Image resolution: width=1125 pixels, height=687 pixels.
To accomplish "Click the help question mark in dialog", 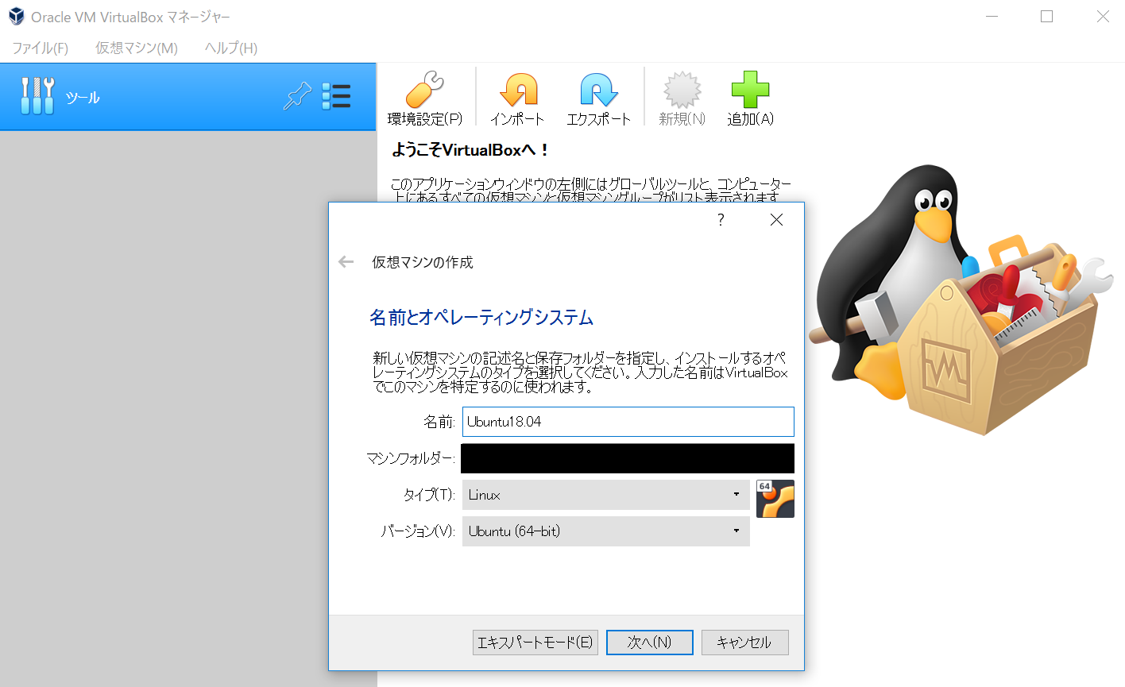I will (x=721, y=220).
